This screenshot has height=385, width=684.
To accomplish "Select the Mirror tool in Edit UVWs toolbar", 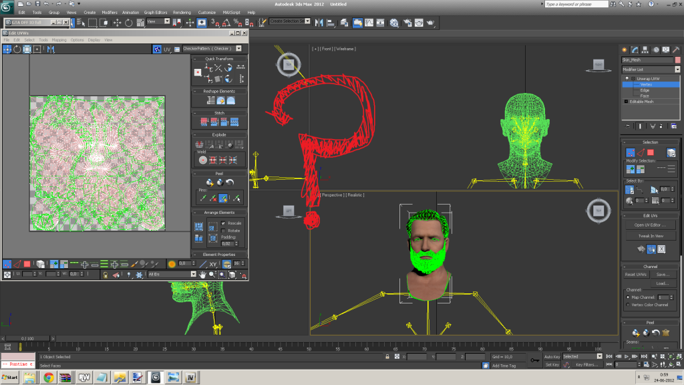I will pyautogui.click(x=51, y=49).
